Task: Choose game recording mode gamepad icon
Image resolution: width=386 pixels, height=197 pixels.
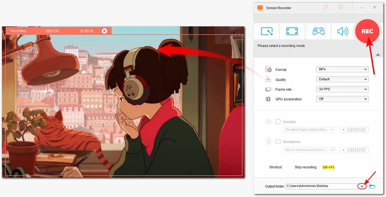Action: tap(318, 31)
